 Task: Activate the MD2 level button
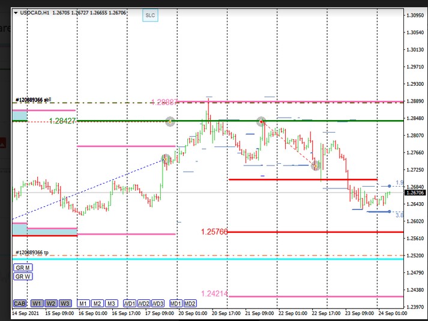pyautogui.click(x=190, y=303)
